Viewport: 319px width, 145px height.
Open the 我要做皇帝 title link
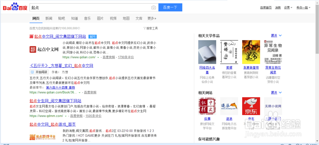click(251, 68)
